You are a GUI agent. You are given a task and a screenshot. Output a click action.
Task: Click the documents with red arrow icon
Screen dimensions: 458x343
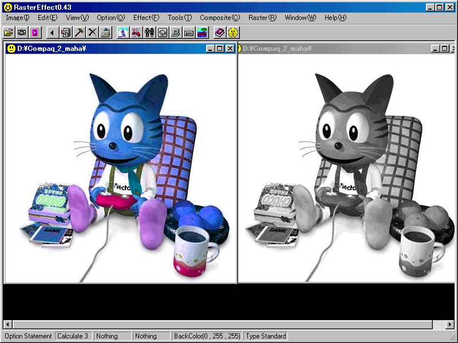(x=66, y=33)
